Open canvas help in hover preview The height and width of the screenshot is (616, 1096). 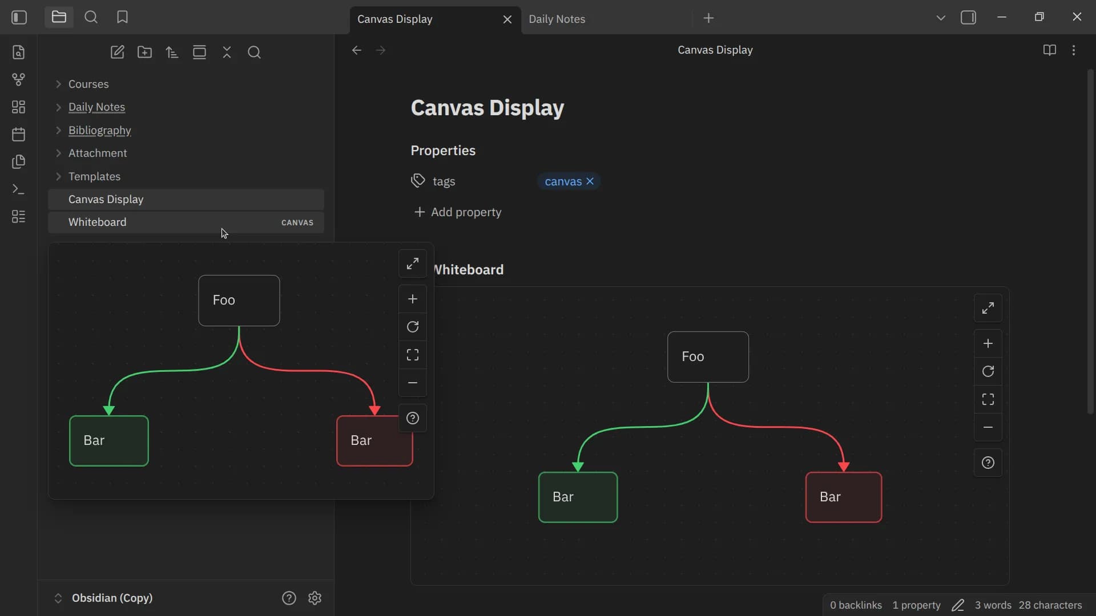click(413, 418)
